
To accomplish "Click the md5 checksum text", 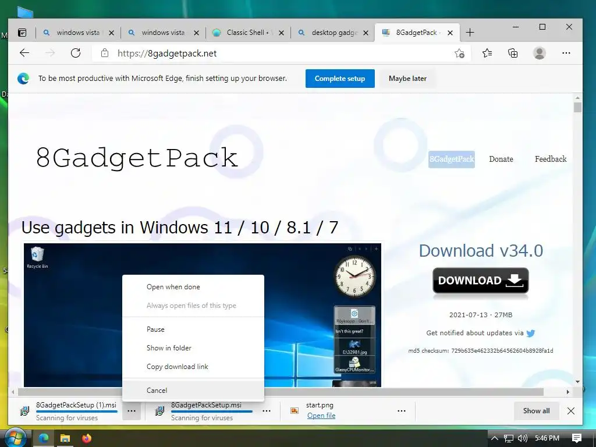I will point(480,351).
